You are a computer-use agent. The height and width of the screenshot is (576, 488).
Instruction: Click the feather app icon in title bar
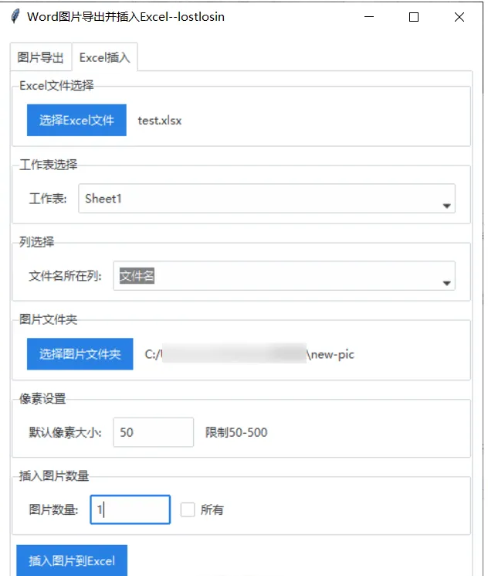point(15,16)
